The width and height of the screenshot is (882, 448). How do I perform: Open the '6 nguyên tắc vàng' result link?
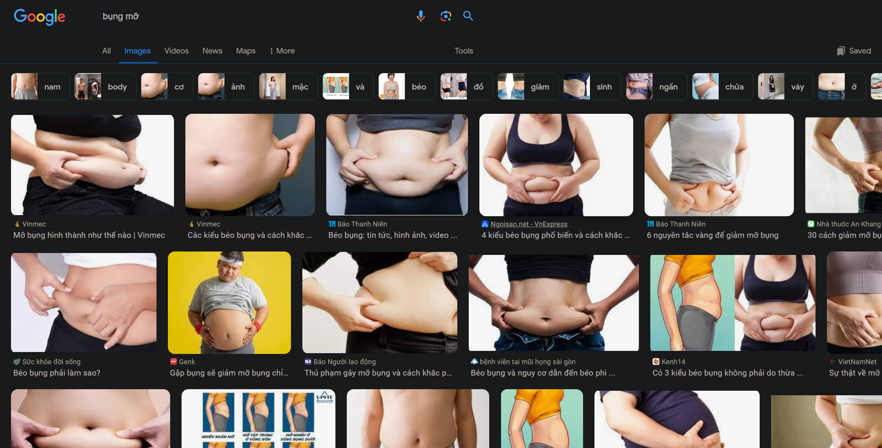(712, 235)
